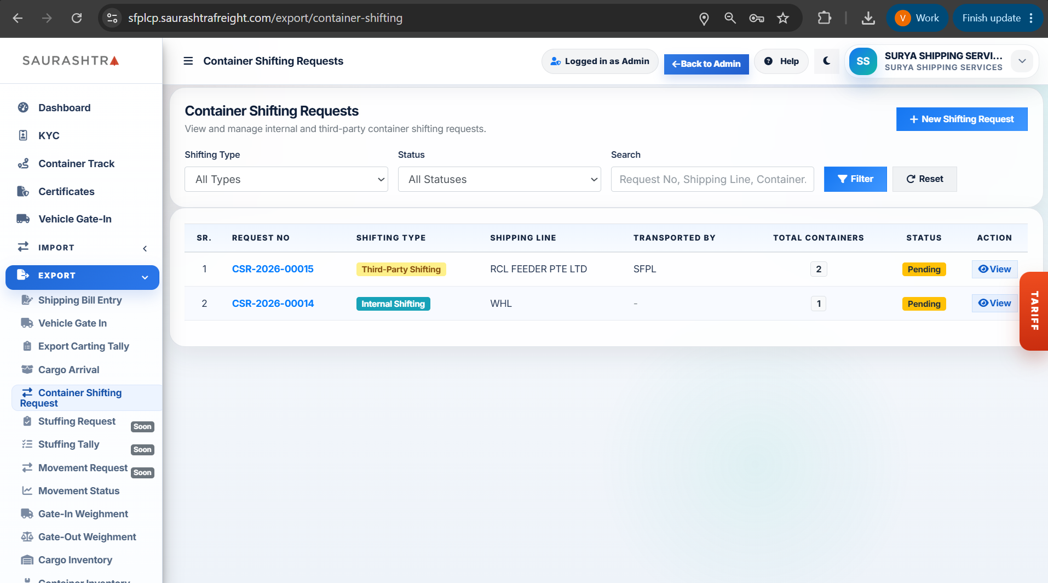The height and width of the screenshot is (583, 1048).
Task: Click total containers count 1
Action: coord(819,304)
